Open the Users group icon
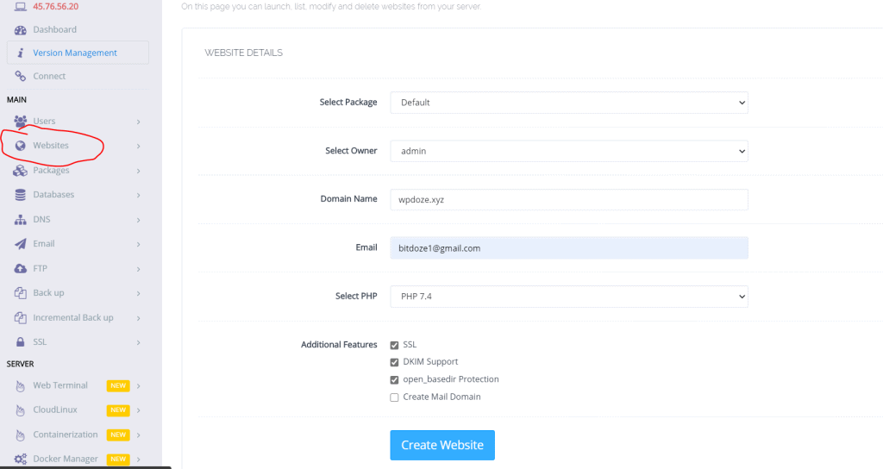Viewport: 883px width, 469px height. (21, 121)
